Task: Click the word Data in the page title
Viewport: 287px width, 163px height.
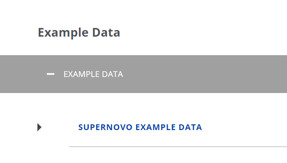Action: [106, 33]
